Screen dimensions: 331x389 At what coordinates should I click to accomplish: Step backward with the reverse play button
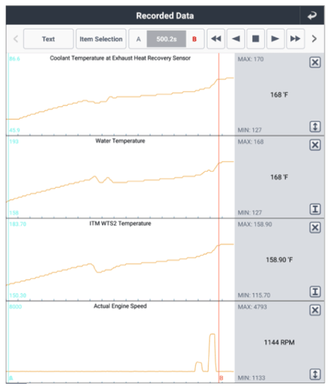click(236, 38)
